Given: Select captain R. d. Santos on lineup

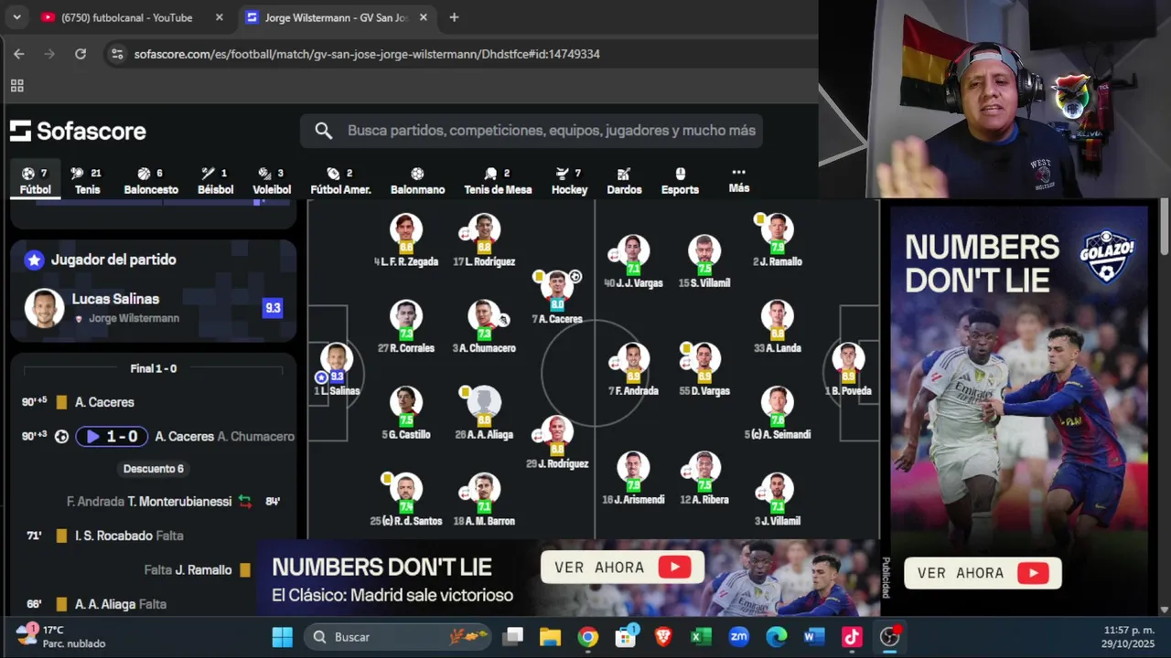Looking at the screenshot, I should 405,500.
